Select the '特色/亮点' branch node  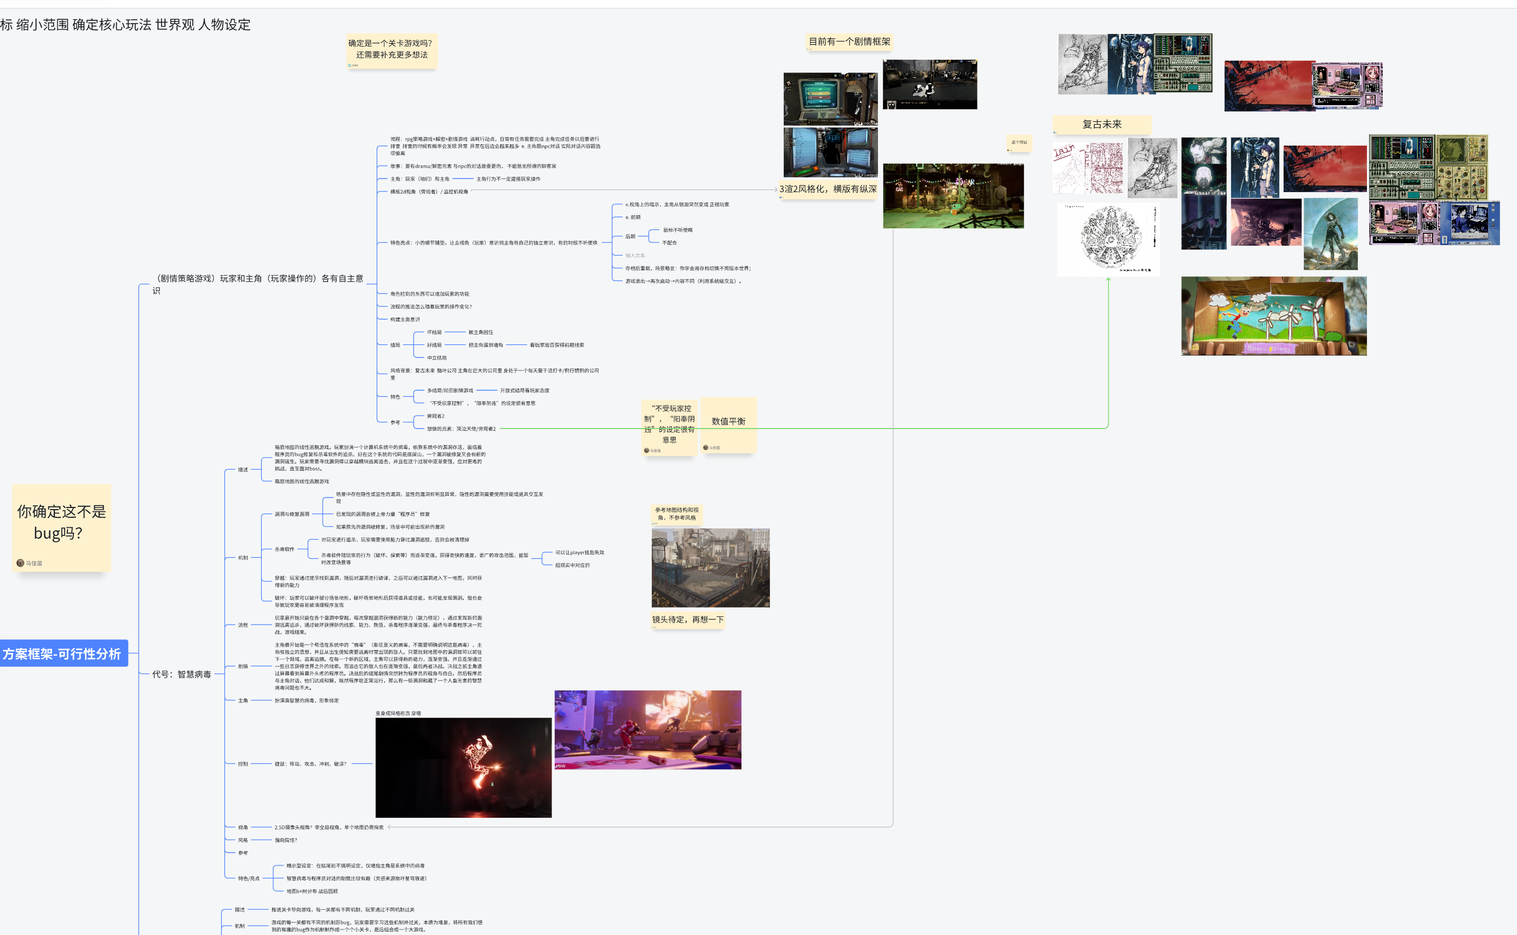click(x=249, y=878)
